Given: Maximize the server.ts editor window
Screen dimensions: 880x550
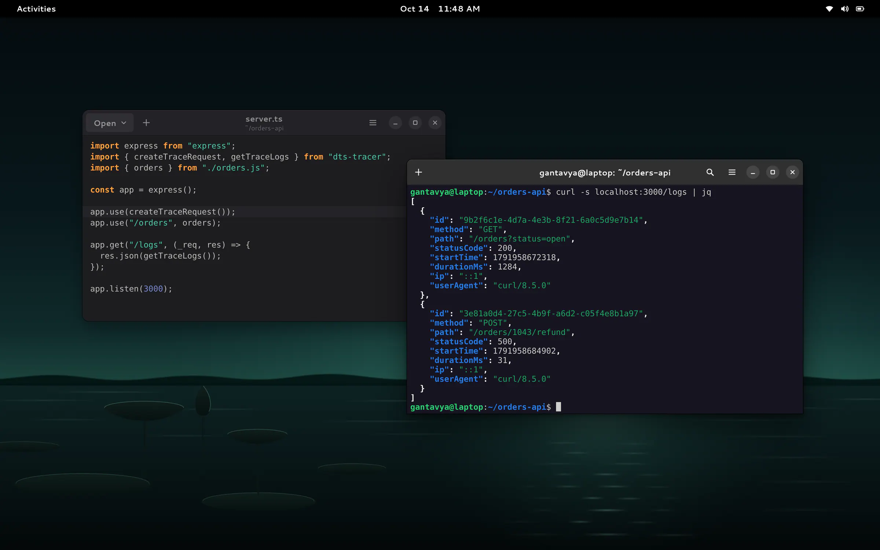Looking at the screenshot, I should click(415, 123).
